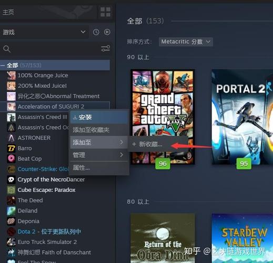Click Crypt of the NecroDancer skull icon
273x263 pixels.
tap(11, 179)
